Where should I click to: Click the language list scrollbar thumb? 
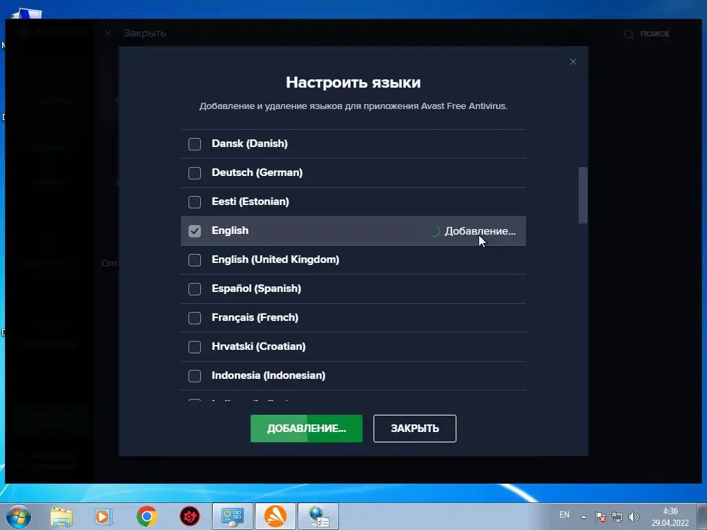pyautogui.click(x=583, y=195)
